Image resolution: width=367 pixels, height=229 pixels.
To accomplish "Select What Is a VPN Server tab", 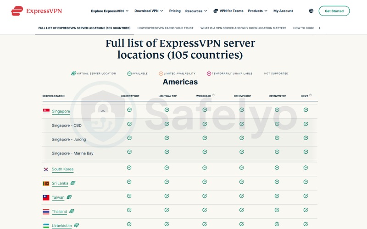I will pos(243,28).
